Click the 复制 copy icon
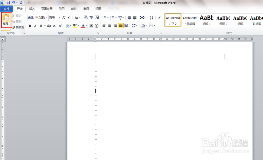The height and width of the screenshot is (160, 263). click(x=14, y=21)
